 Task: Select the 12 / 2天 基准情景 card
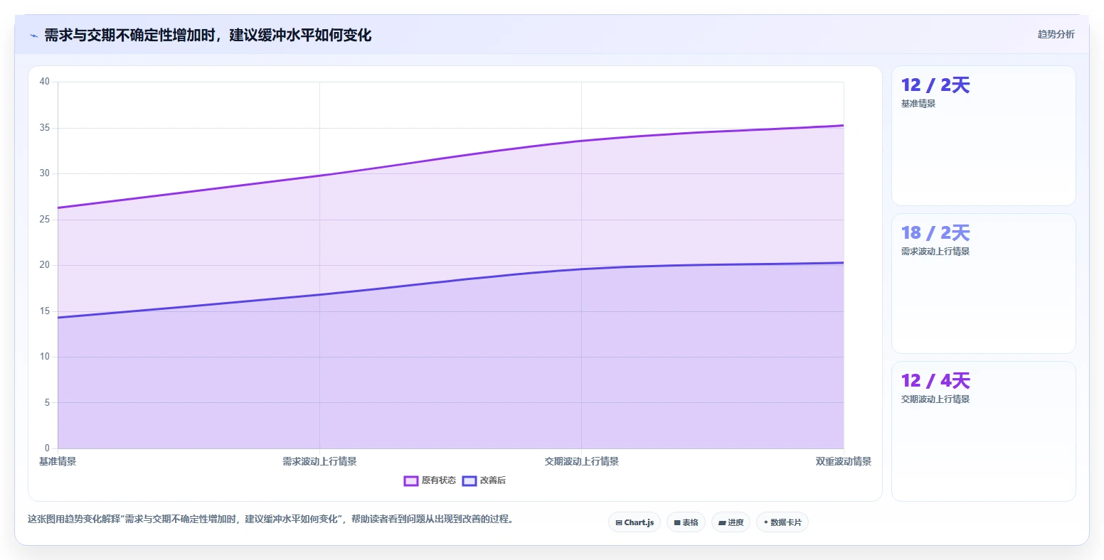(x=983, y=136)
